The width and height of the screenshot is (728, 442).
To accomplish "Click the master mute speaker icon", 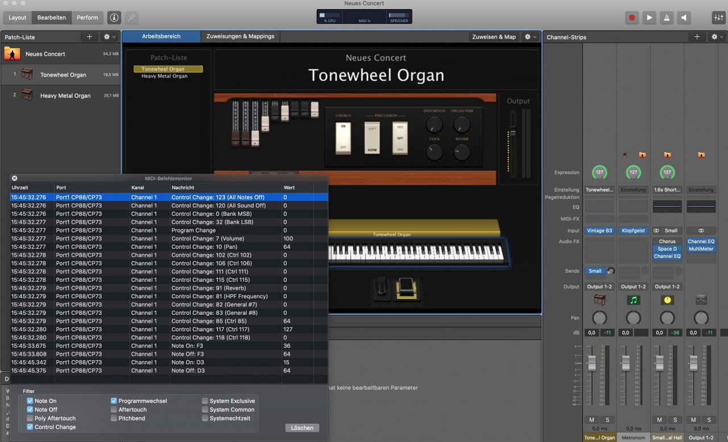I will pos(684,18).
